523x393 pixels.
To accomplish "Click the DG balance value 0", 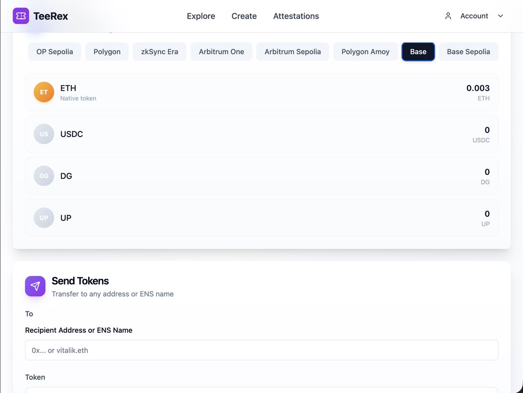I will click(x=487, y=172).
